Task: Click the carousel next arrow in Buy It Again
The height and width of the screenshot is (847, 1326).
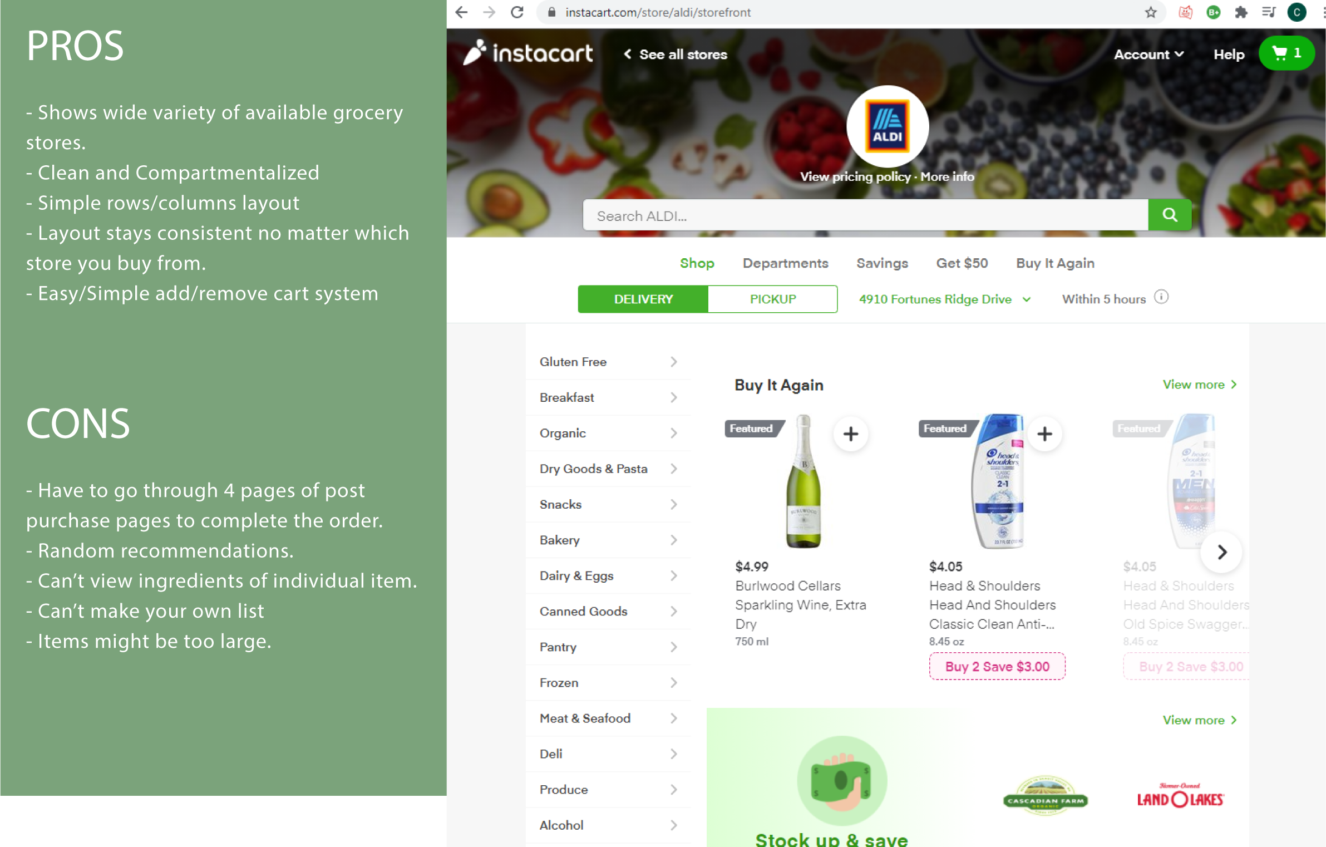Action: (x=1221, y=552)
